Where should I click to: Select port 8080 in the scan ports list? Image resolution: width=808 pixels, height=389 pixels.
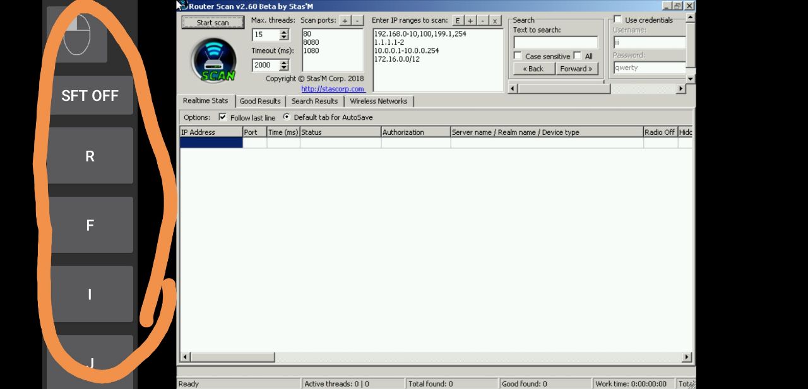coord(311,42)
